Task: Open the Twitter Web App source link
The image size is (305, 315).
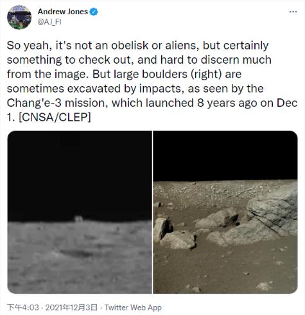Action: pos(133,307)
